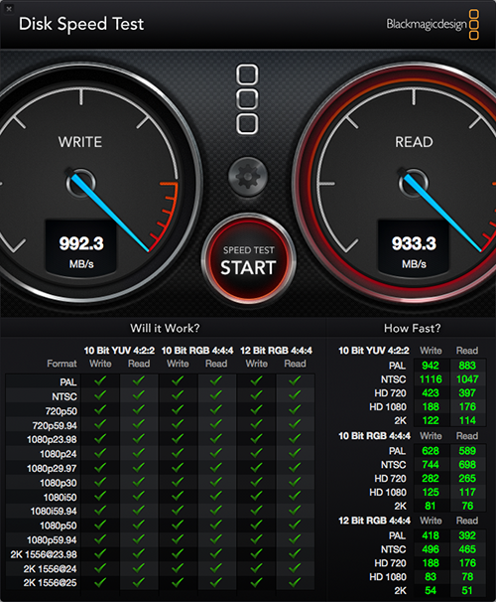Close the Disk Speed Test window
The image size is (496, 602).
coord(9,9)
